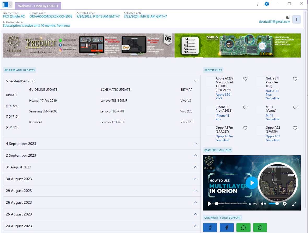
Task: Click the Lenovo TB3-X70L schematic entry
Action: [113, 122]
